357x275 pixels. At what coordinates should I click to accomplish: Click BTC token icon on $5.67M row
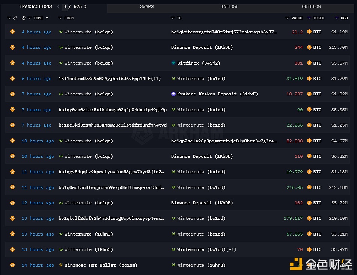click(x=309, y=63)
